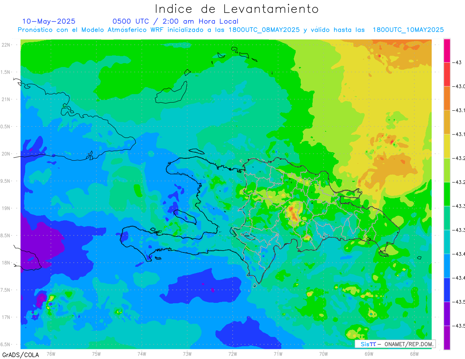The width and height of the screenshot is (465, 359).
Task: Click the "69W" longitude label
Action: [369, 354]
